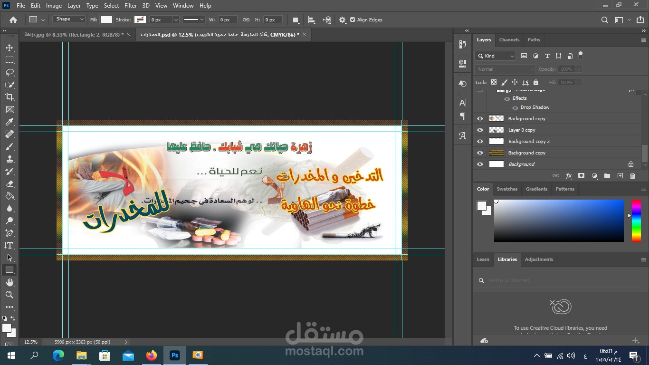649x365 pixels.
Task: Filter for pixel layers in Layers panel
Action: 524,56
